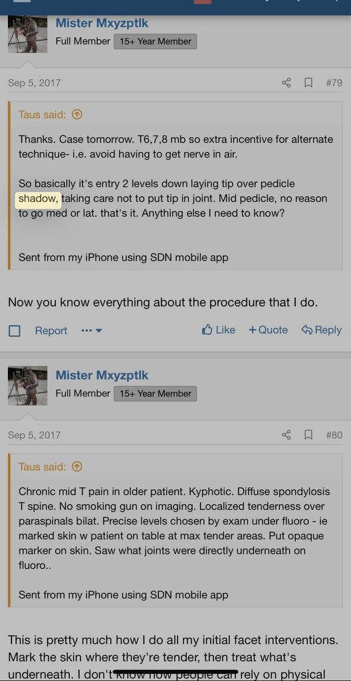
Task: Like post #79 with thumbs-up
Action: (219, 330)
